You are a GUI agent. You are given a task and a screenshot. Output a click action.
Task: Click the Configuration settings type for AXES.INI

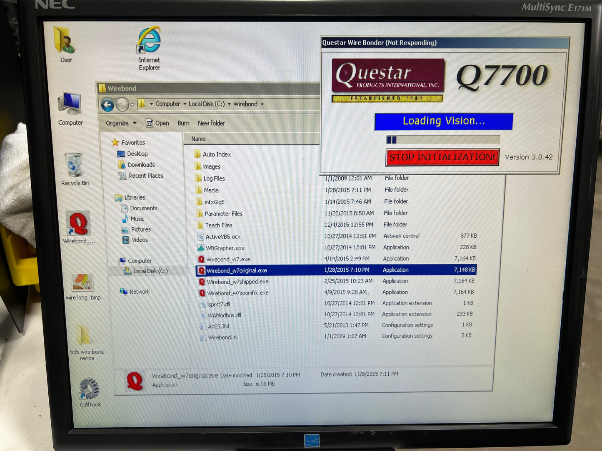[x=407, y=325]
